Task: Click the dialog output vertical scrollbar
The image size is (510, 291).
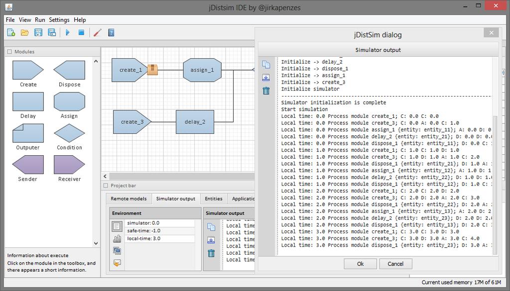Action: click(x=495, y=185)
